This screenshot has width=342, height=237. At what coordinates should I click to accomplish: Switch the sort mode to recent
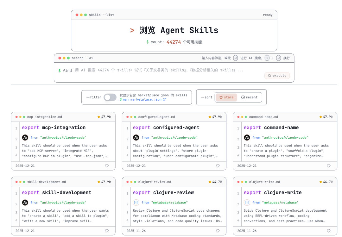coord(250,97)
